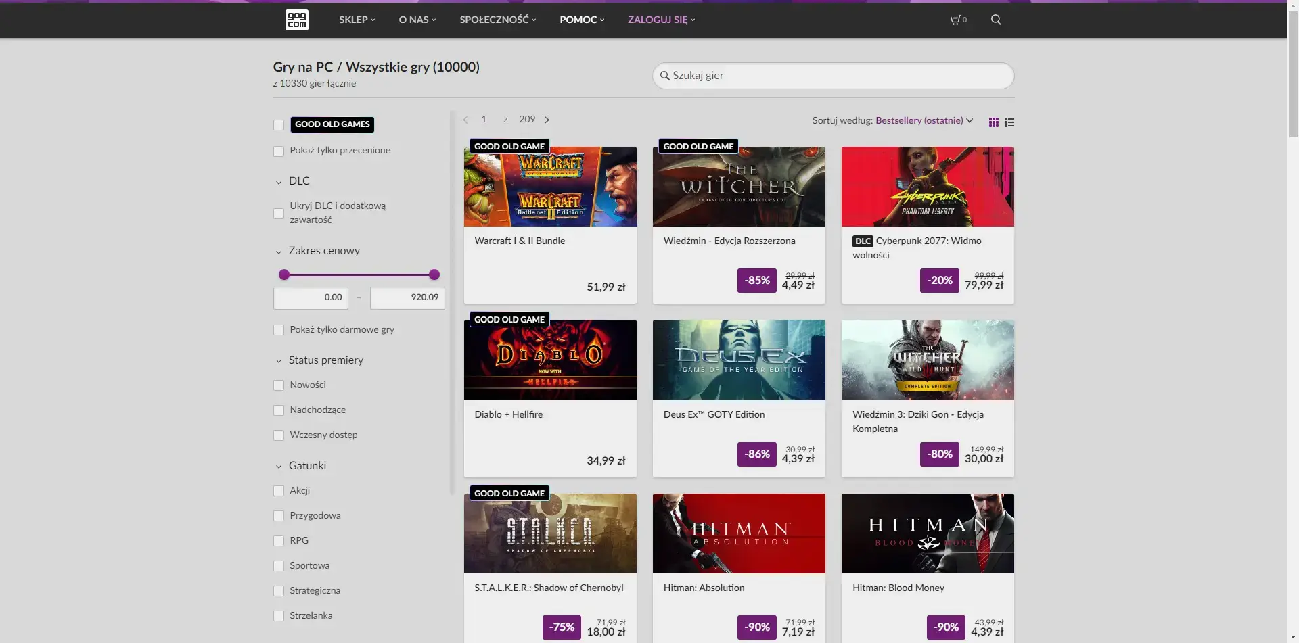Check the Nowości filter
The image size is (1299, 643).
(279, 385)
